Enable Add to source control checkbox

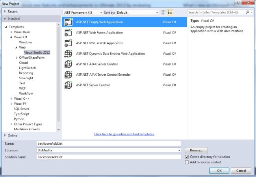point(187,162)
